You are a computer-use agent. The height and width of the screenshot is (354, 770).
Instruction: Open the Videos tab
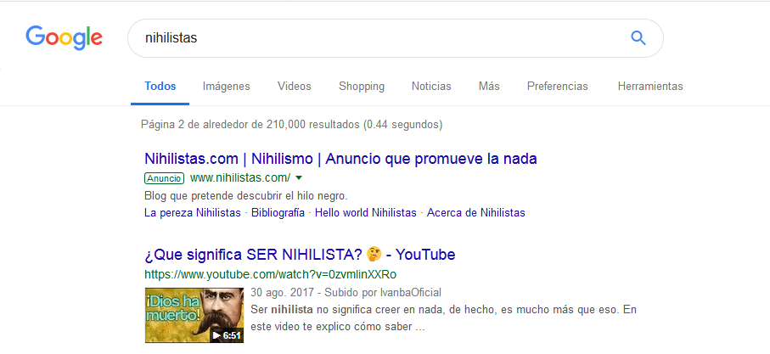(x=294, y=87)
